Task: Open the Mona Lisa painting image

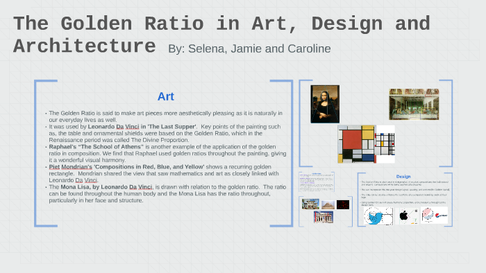Action: pos(325,104)
